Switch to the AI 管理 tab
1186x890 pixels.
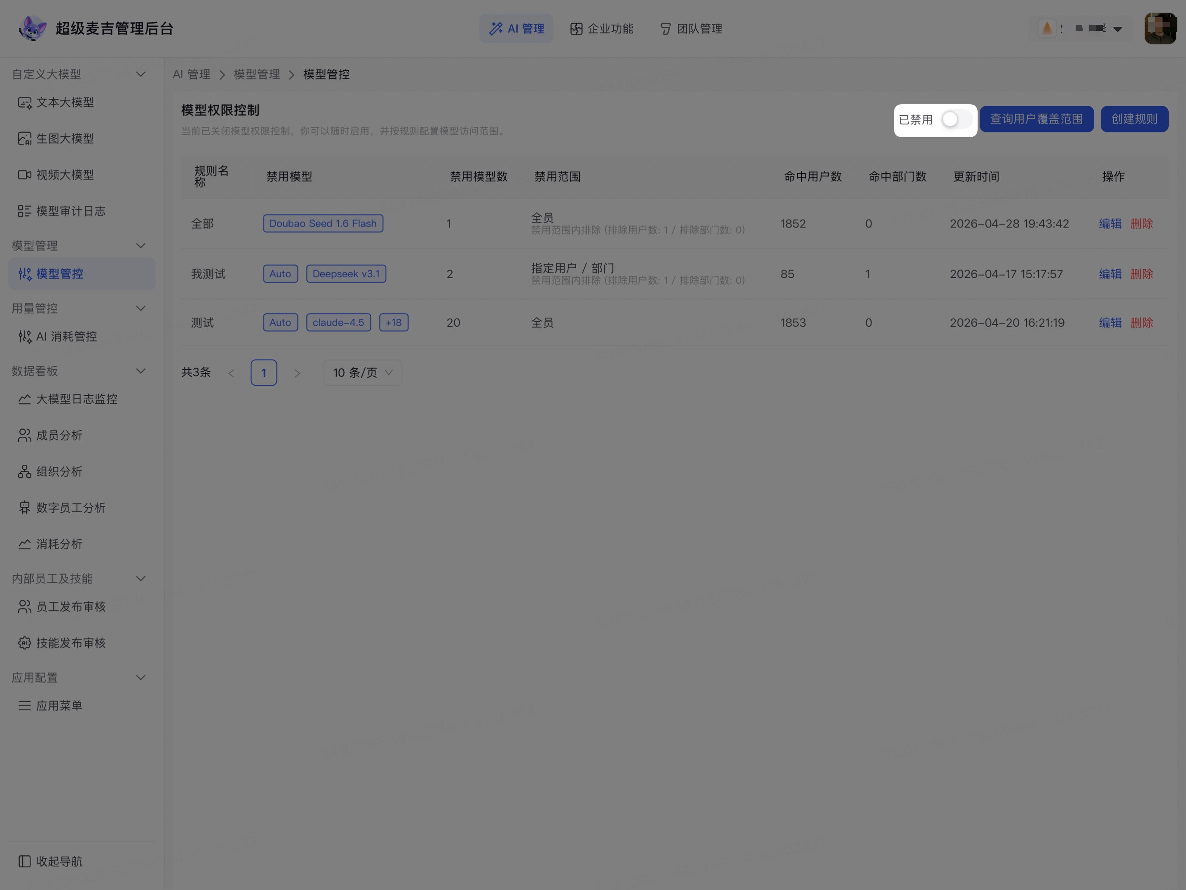click(x=516, y=28)
